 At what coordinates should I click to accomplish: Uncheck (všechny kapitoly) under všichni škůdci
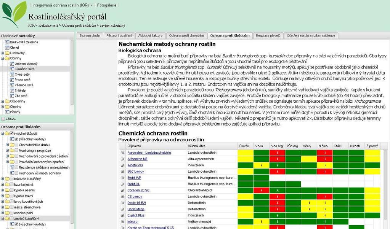tap(16, 139)
